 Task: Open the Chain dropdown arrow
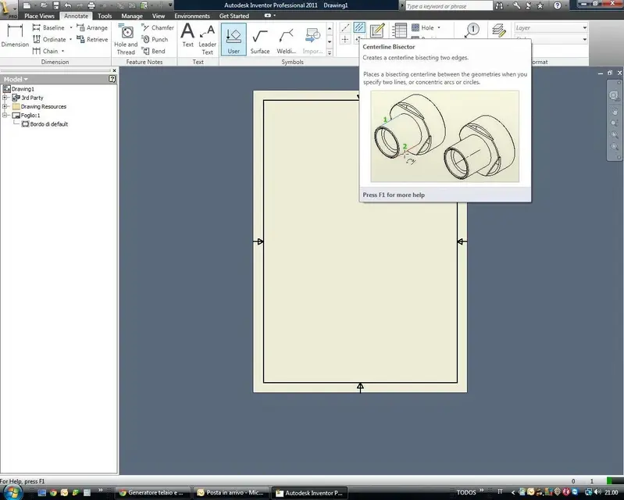pyautogui.click(x=63, y=51)
